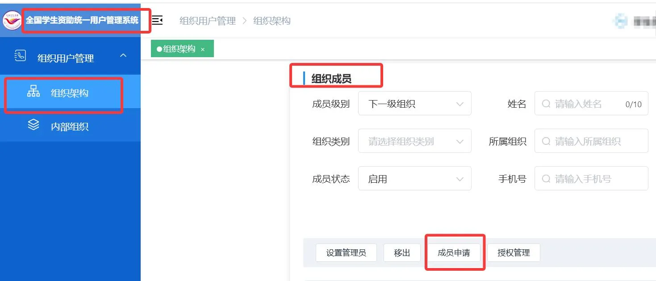Click the search icon in 所属组织 field
Viewport: 656px width, 281px height.
(x=546, y=142)
